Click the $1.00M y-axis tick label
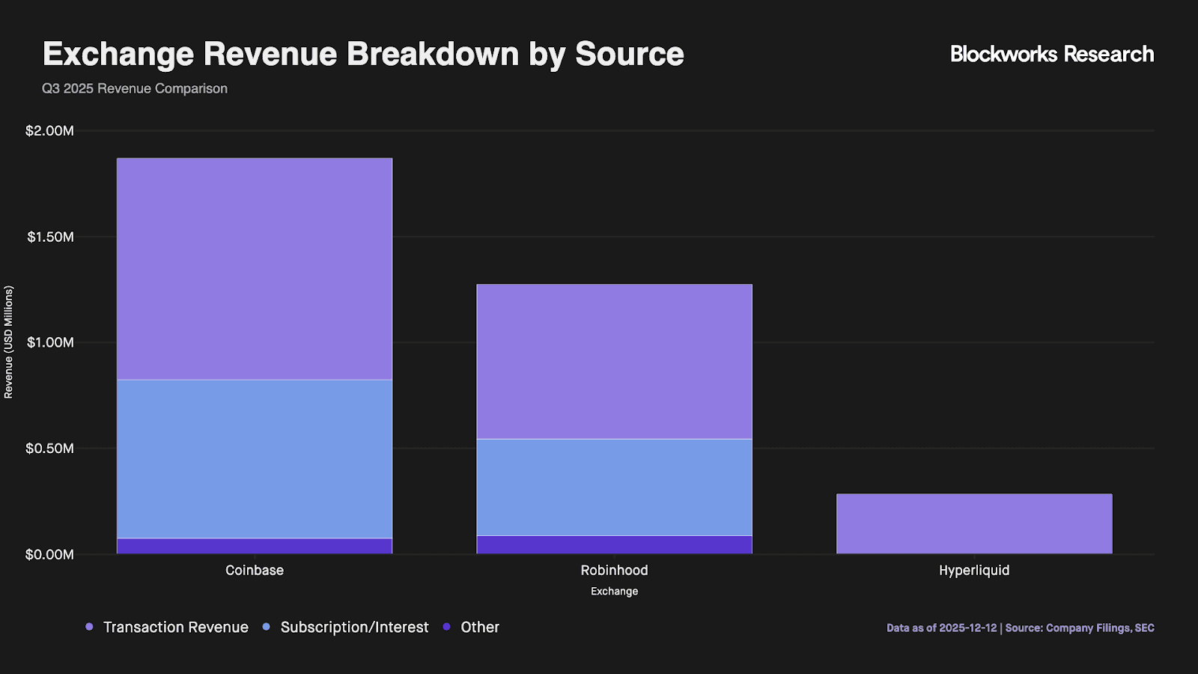The height and width of the screenshot is (674, 1198). tap(50, 342)
